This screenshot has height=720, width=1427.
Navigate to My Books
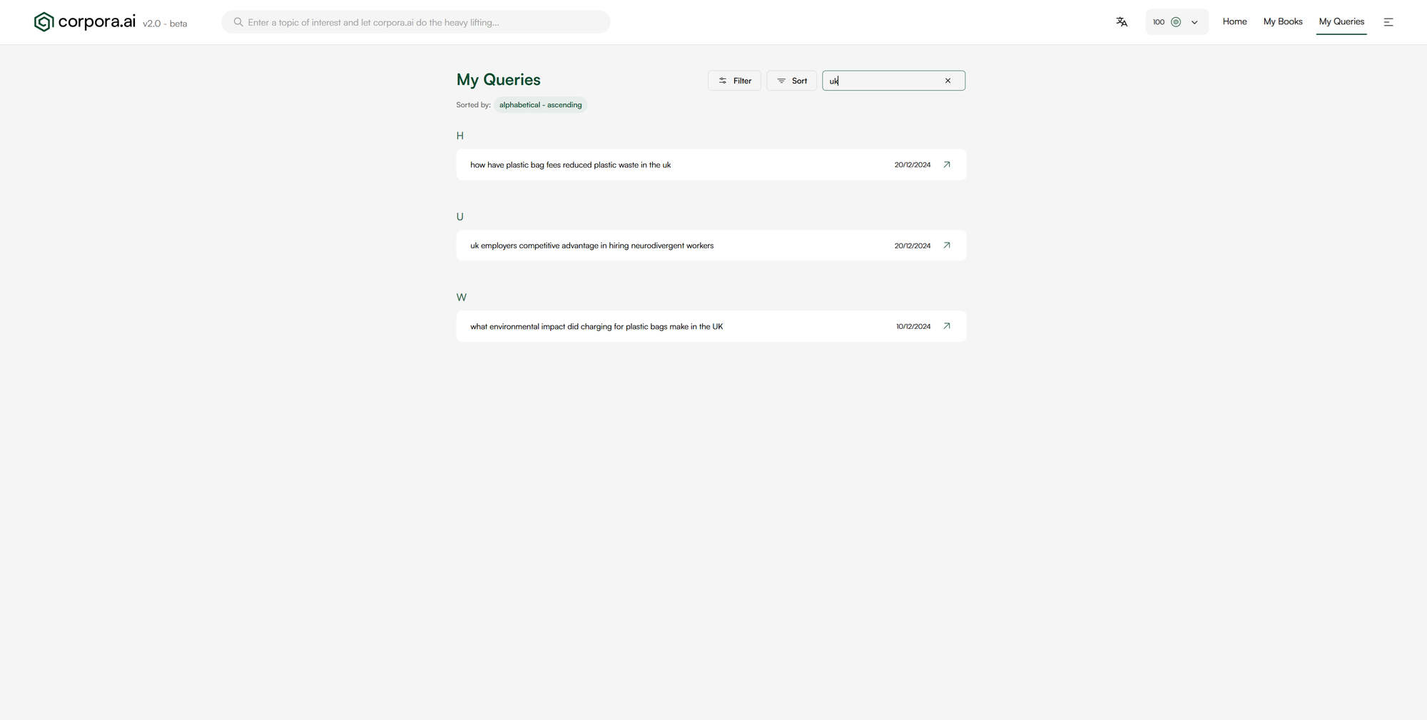1282,21
